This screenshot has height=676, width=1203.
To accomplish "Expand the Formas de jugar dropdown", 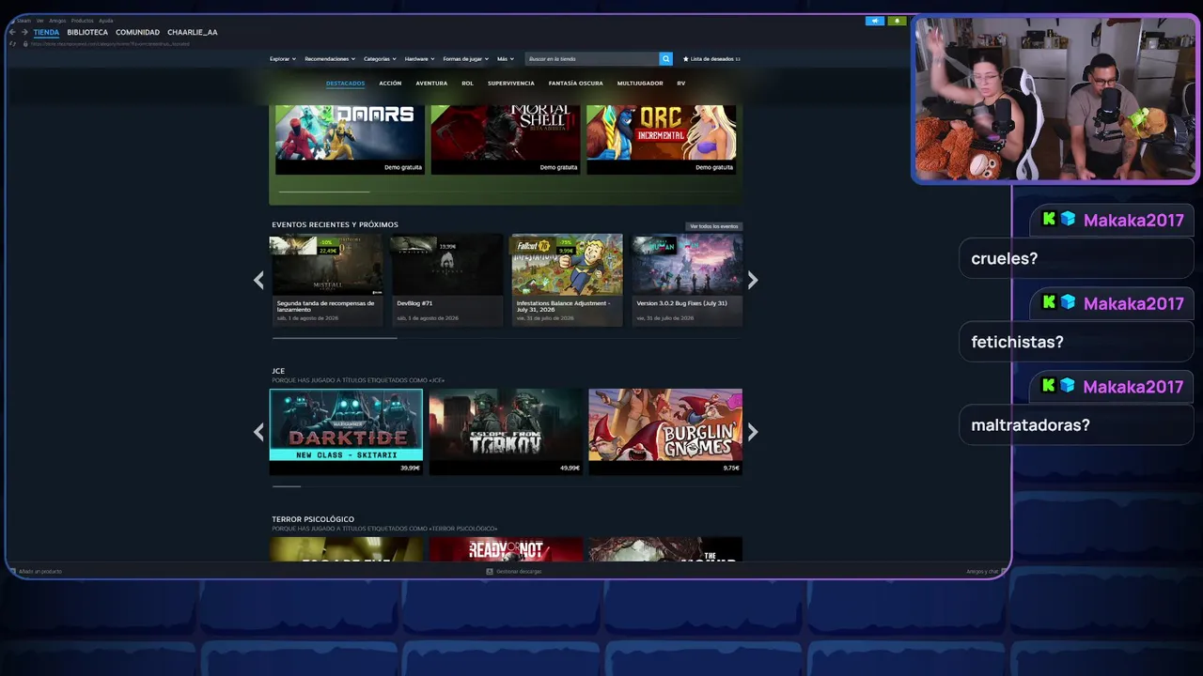I will pos(466,59).
